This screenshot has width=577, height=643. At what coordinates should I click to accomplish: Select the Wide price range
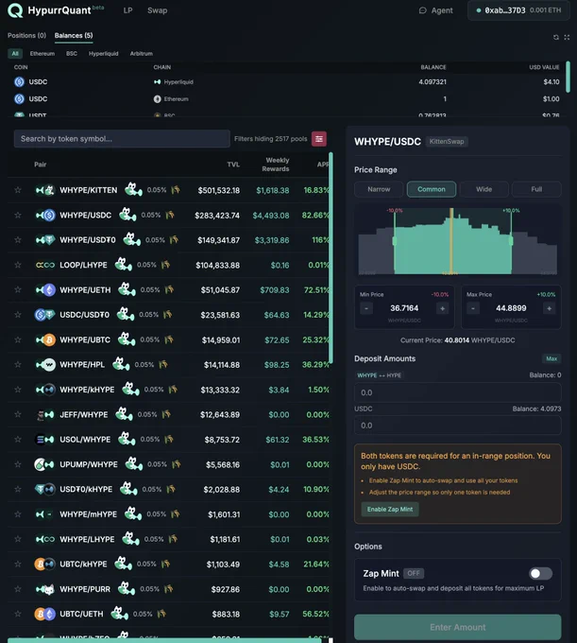(484, 189)
